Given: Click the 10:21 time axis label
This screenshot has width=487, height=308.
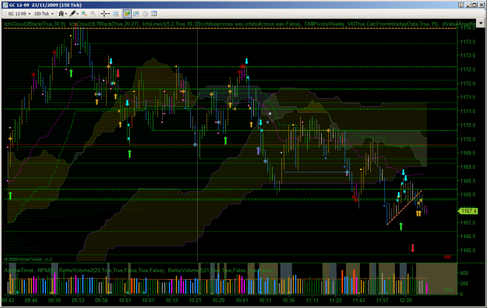Looking at the screenshot, I should point(195,301).
